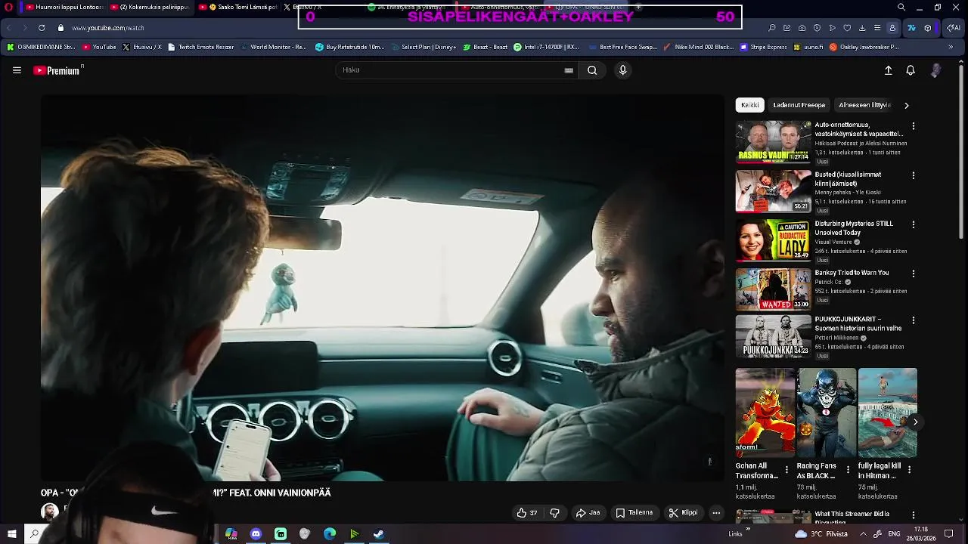Click the YouTube search magnifier button

point(592,70)
